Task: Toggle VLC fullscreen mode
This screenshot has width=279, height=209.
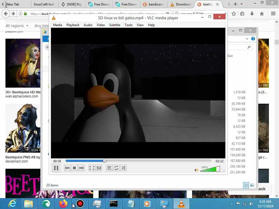Action: pyautogui.click(x=92, y=168)
